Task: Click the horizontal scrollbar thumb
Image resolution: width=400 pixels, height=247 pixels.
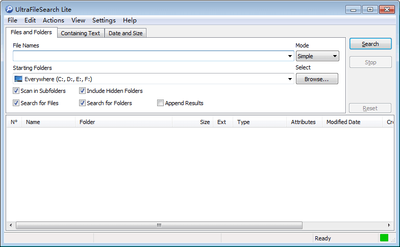Action: (x=159, y=225)
